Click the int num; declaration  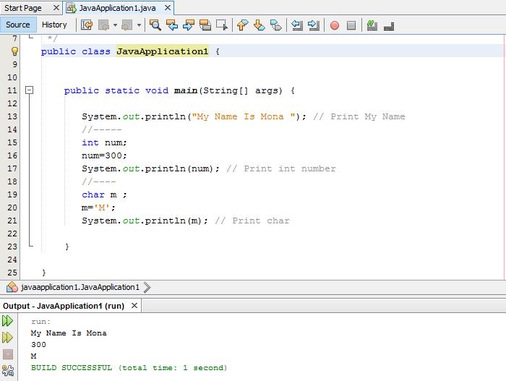(x=104, y=142)
